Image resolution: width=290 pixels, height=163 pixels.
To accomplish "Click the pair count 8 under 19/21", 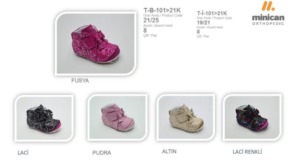I will [198, 32].
